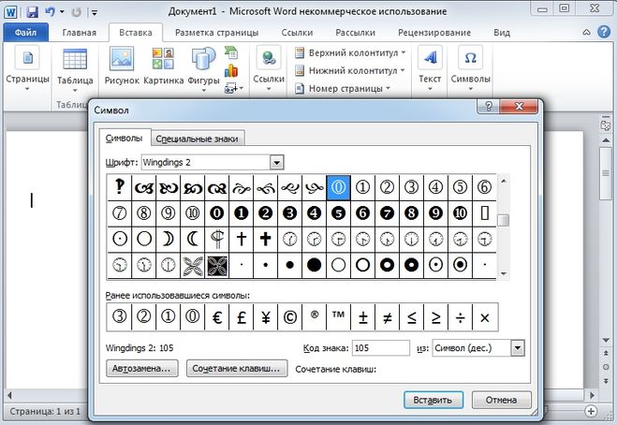
Task: Select the interrobang symbol in grid
Action: tap(119, 187)
